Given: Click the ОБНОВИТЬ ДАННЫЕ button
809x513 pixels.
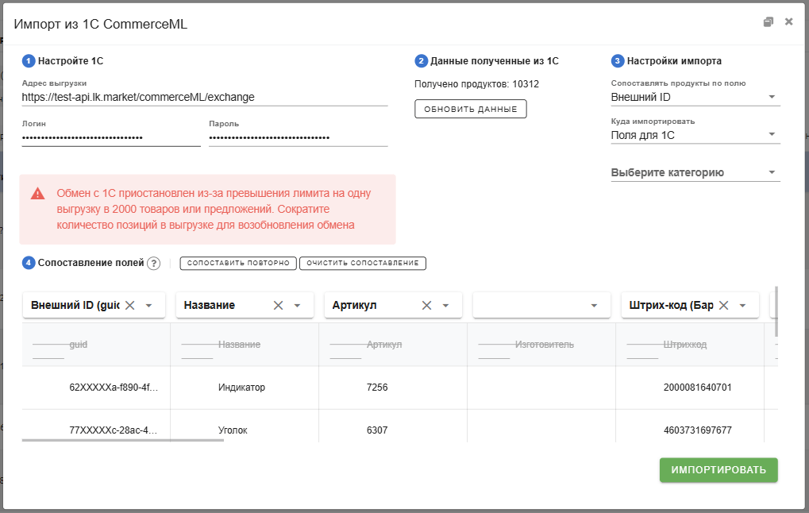Looking at the screenshot, I should [471, 109].
